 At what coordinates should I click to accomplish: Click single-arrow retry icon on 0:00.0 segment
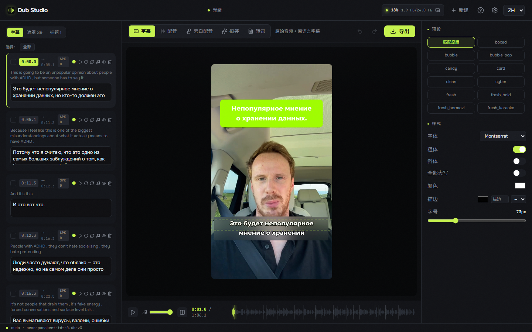coord(86,62)
